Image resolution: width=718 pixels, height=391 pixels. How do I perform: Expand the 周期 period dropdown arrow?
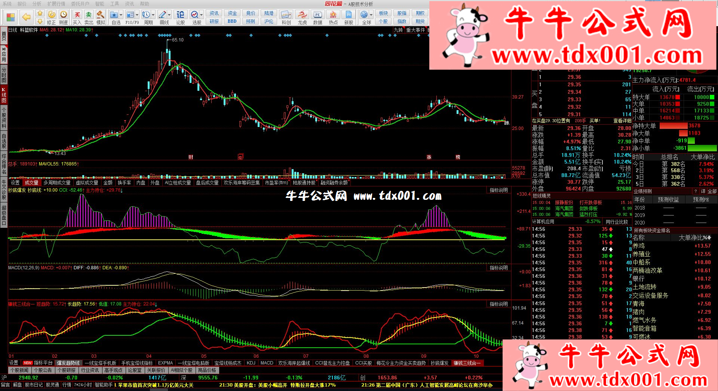153,15
